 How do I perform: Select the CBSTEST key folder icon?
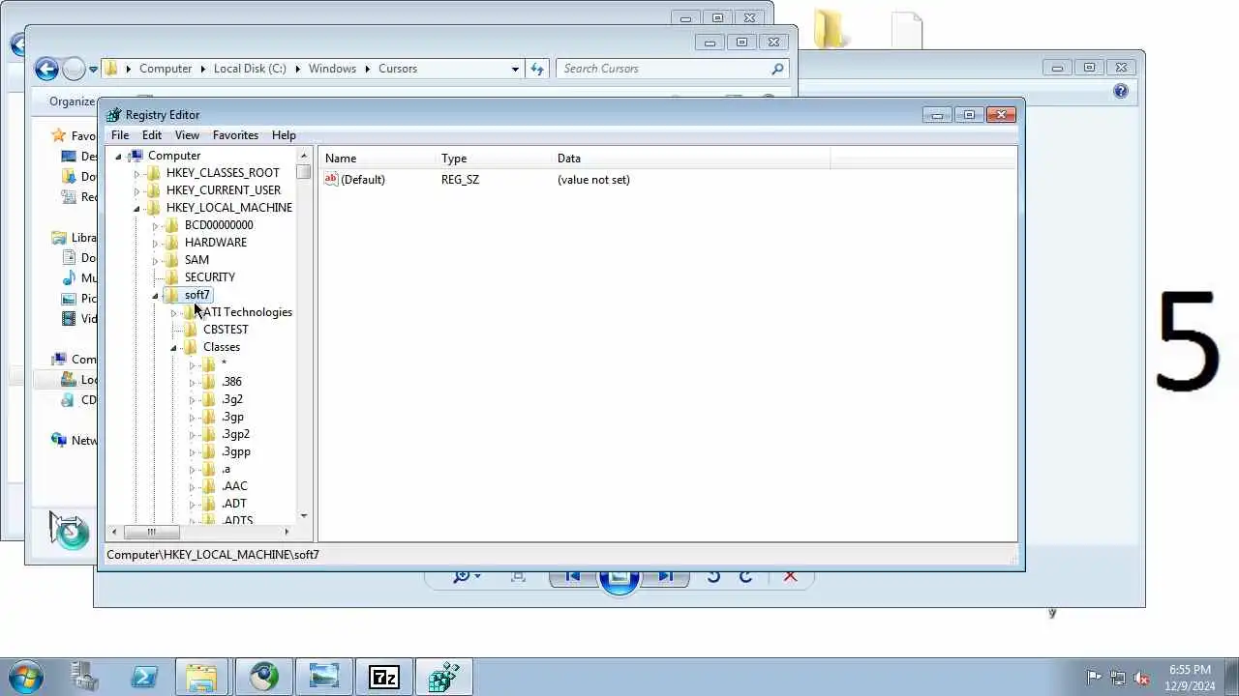point(191,330)
